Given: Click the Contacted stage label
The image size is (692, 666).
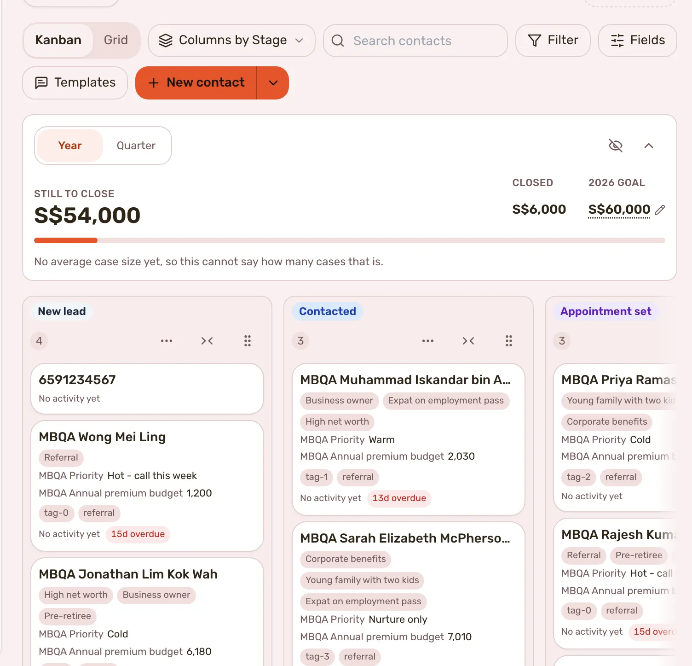Looking at the screenshot, I should coord(328,311).
